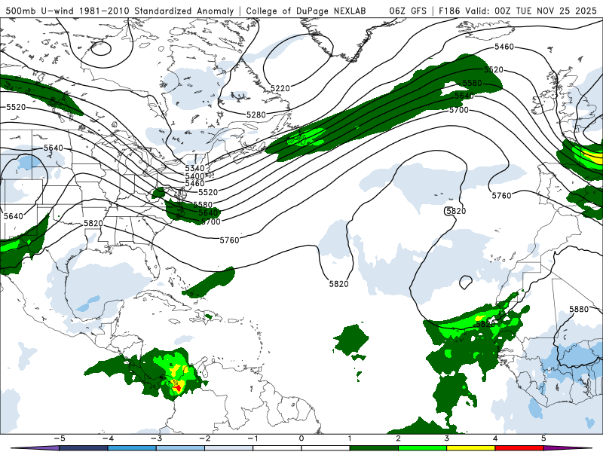Click the medium blue -4 to -3 colorbar segment

(132, 448)
